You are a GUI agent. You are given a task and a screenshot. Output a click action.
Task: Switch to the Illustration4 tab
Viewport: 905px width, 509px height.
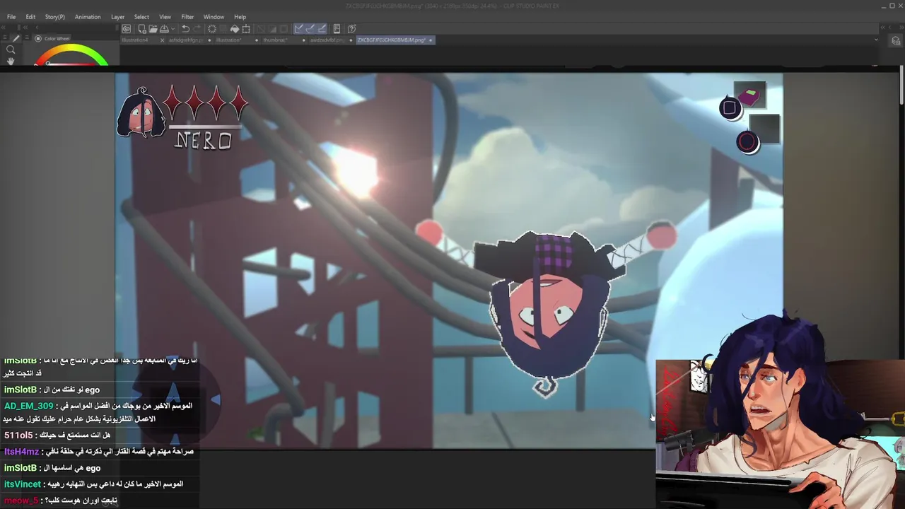tap(136, 40)
